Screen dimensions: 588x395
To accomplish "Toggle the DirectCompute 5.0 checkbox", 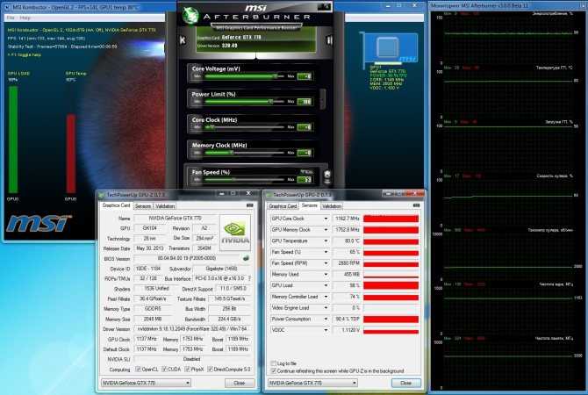I will coord(211,370).
